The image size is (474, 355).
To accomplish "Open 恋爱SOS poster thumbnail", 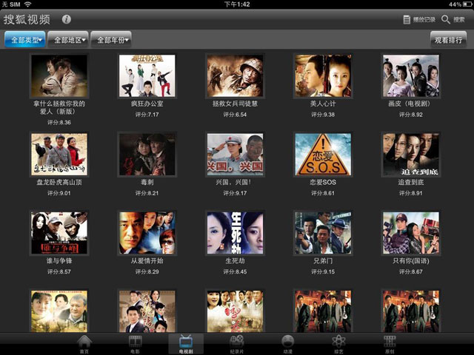I will tap(323, 155).
